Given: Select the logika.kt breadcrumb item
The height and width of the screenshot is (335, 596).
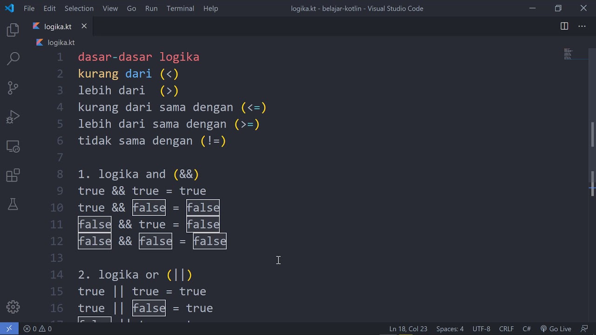Looking at the screenshot, I should (61, 42).
